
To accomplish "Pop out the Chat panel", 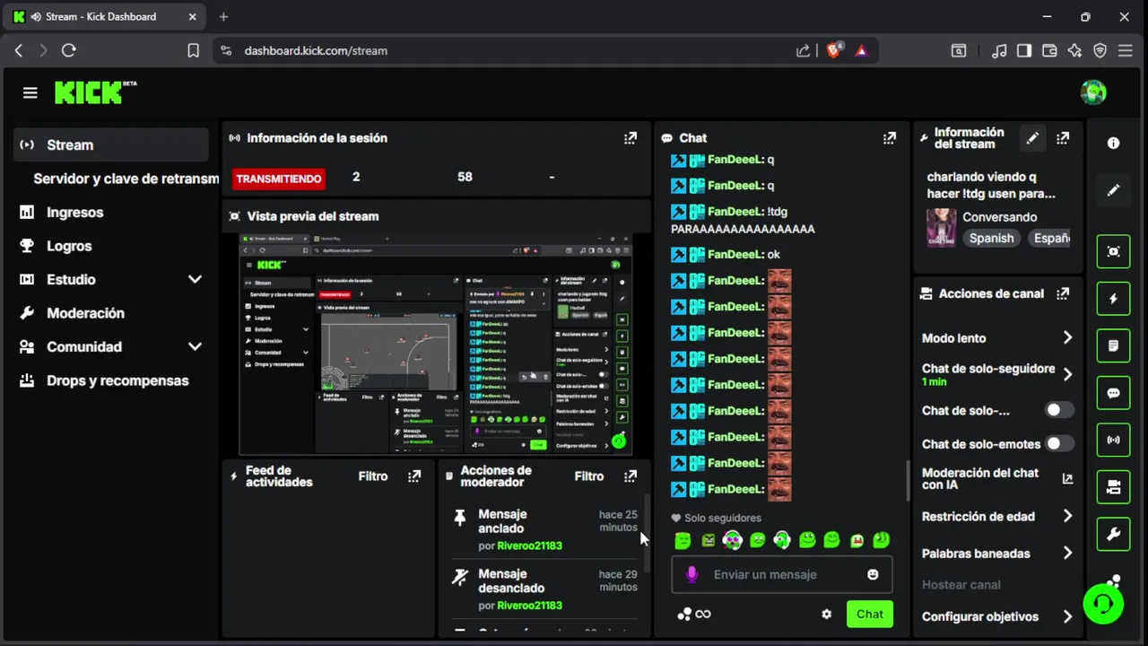I will tap(889, 138).
